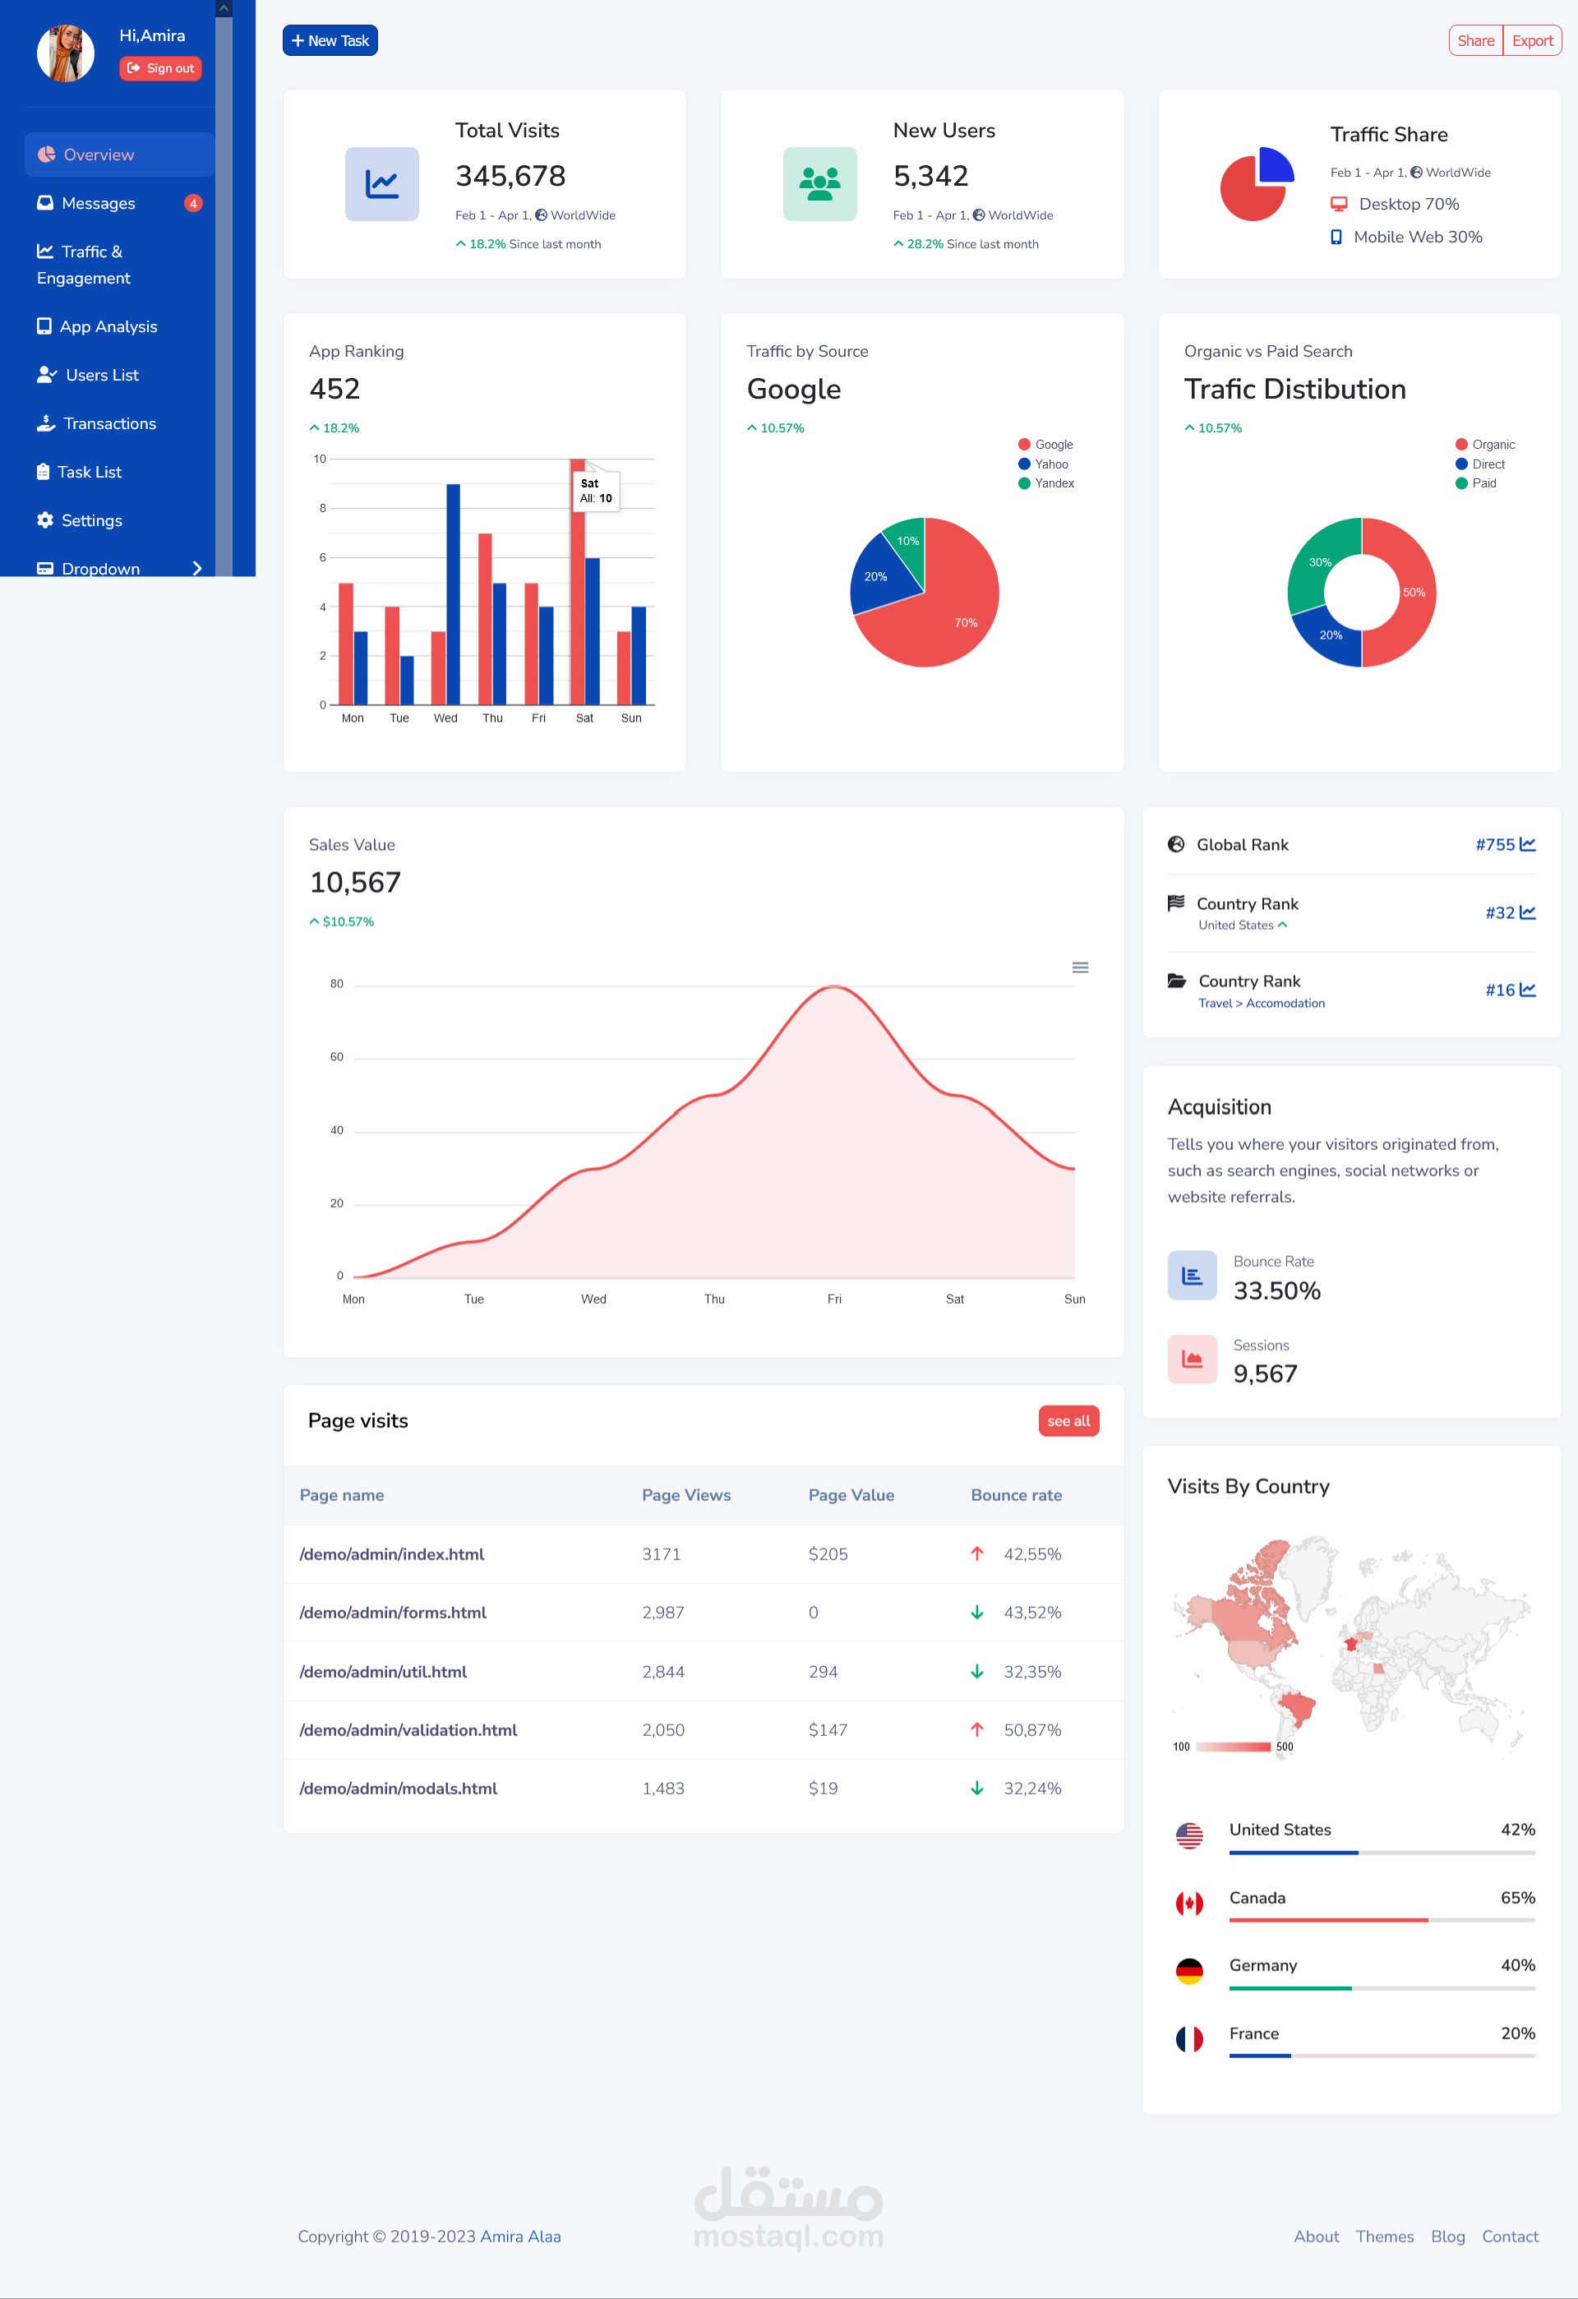Click Amira's profile avatar
The height and width of the screenshot is (2299, 1578).
(67, 50)
